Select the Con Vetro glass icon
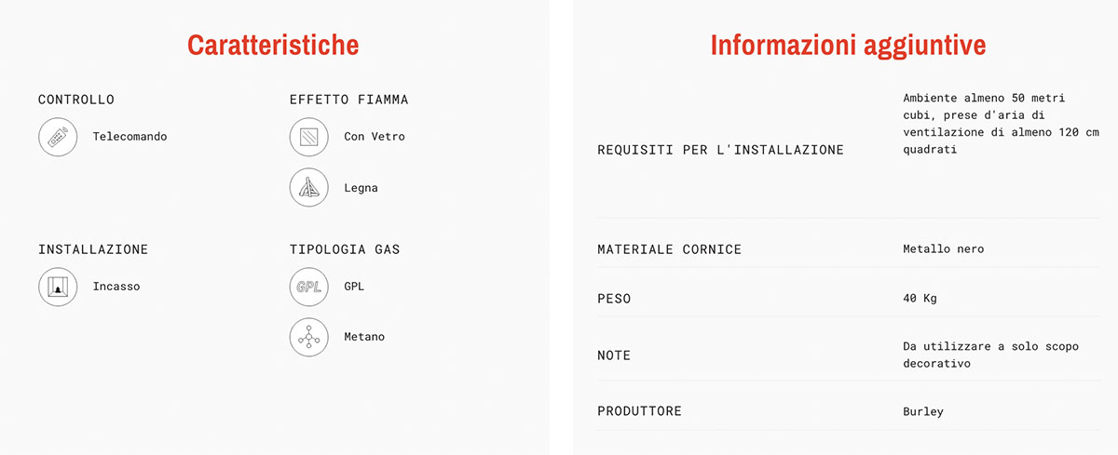 (x=309, y=137)
